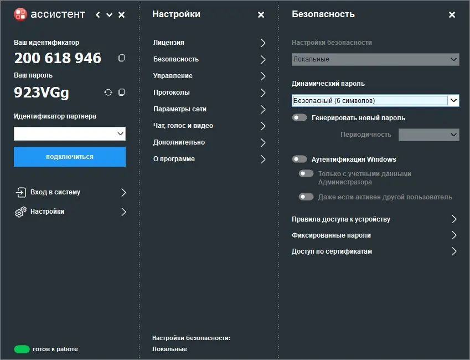The image size is (470, 360).
Task: Open the Фиксированные пароли section
Action: coord(375,235)
